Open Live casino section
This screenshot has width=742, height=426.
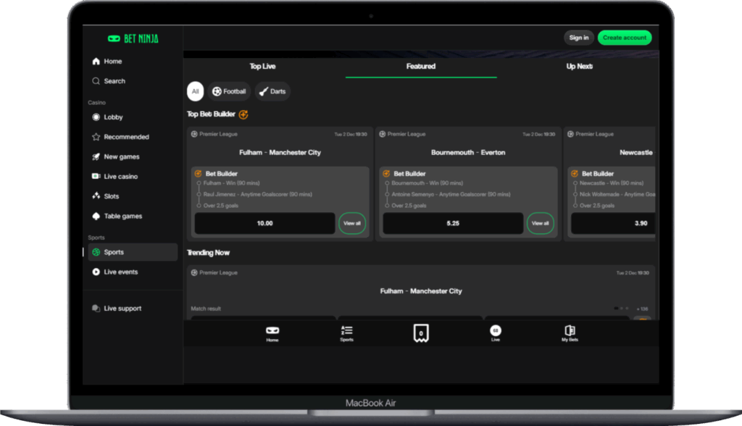(x=120, y=177)
